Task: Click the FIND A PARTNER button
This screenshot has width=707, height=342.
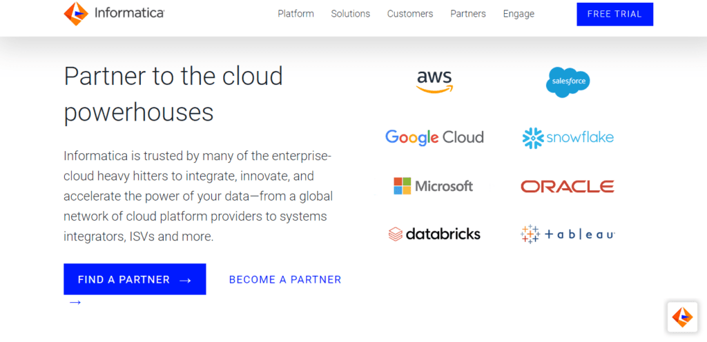Action: tap(135, 279)
